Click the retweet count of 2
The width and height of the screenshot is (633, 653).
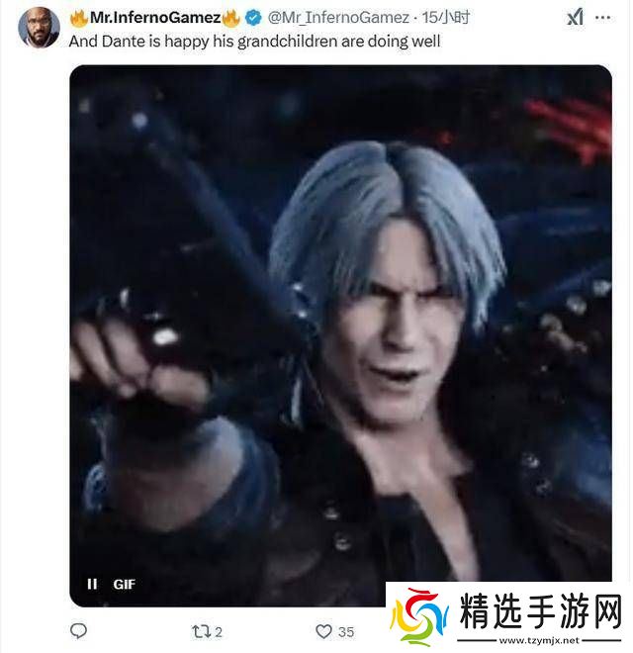(x=219, y=632)
